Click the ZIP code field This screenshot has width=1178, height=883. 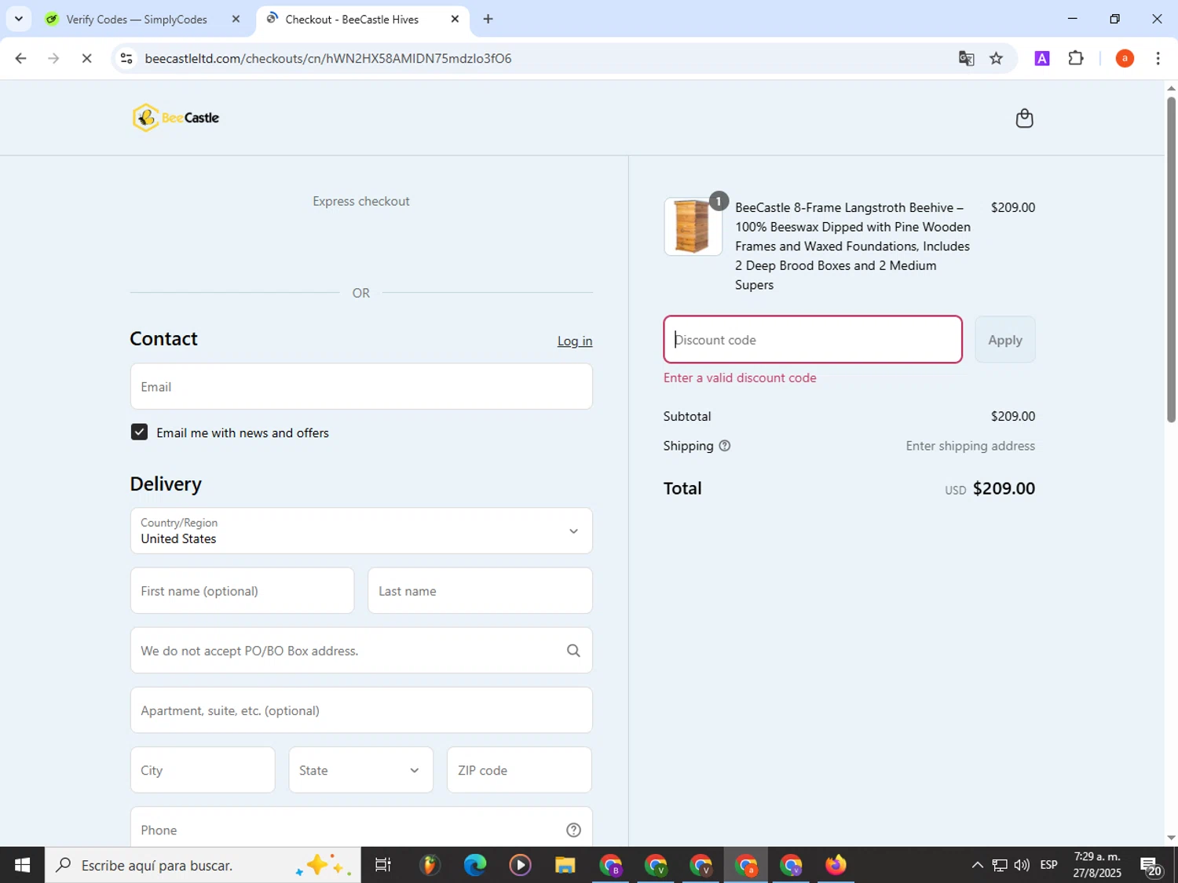(519, 770)
